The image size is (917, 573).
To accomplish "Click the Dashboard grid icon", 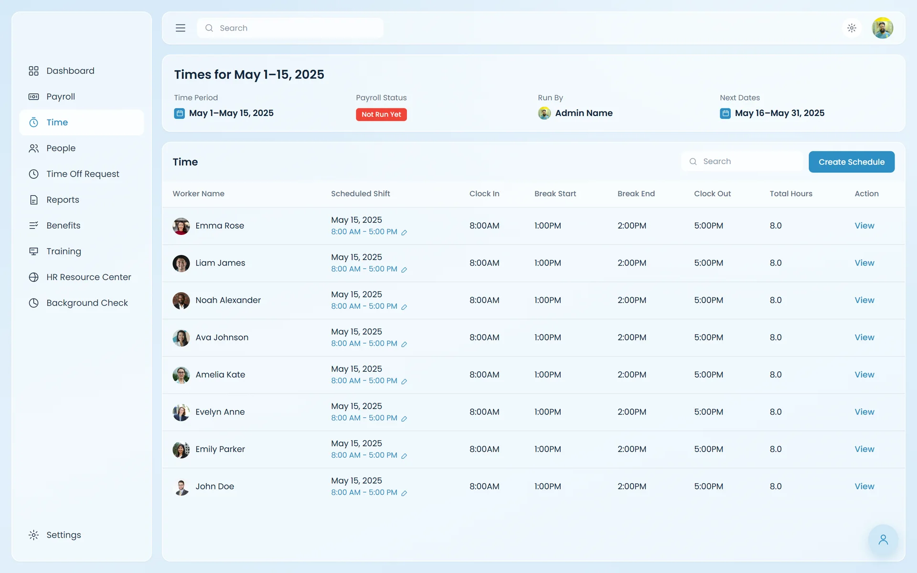I will click(33, 71).
